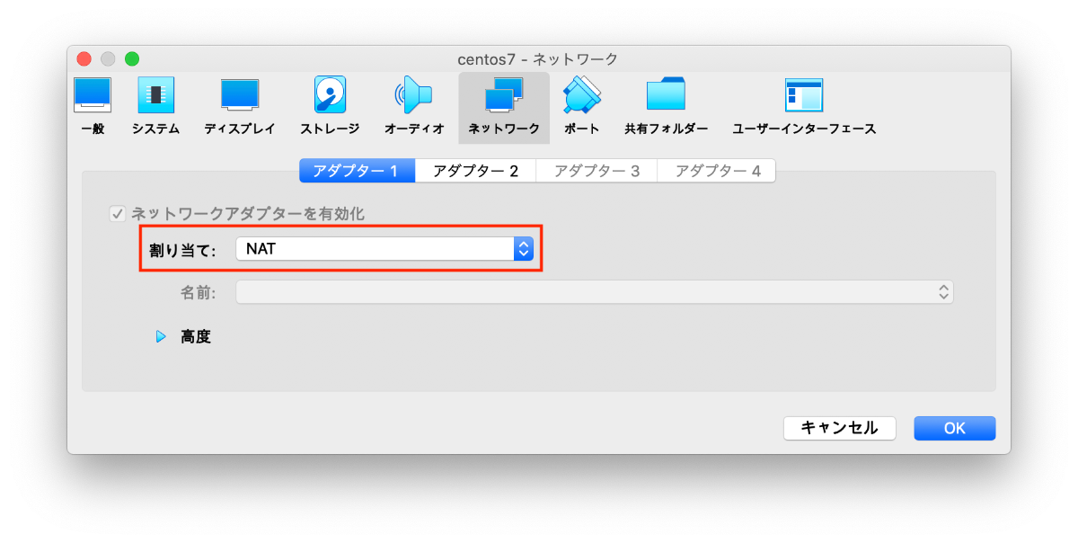Viewport: 1078px width, 543px height.
Task: Open the 割り当て NAT dropdown
Action: pyautogui.click(x=384, y=249)
